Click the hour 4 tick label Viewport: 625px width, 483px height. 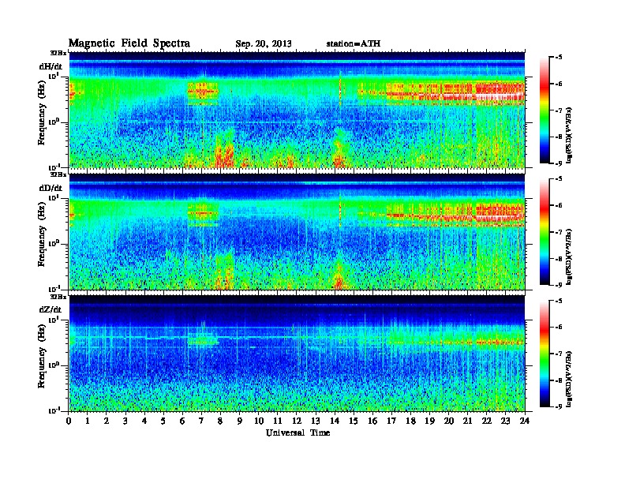(144, 421)
